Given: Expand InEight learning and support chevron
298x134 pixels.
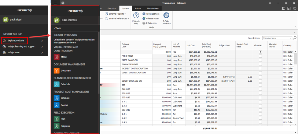Looking at the screenshot, I should click(42, 47).
